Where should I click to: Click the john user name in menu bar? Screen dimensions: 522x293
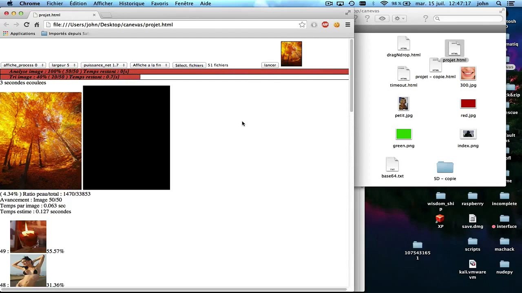[482, 4]
